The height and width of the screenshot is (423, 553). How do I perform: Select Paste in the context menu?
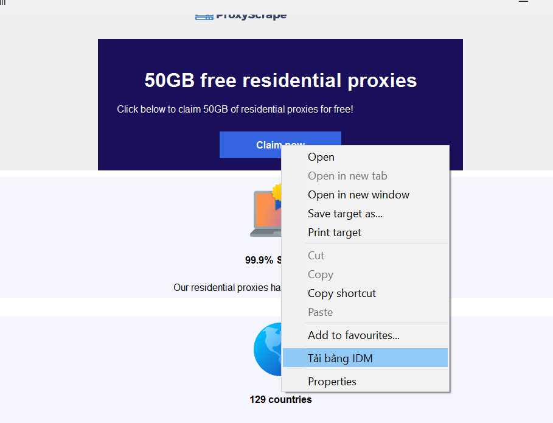(321, 312)
